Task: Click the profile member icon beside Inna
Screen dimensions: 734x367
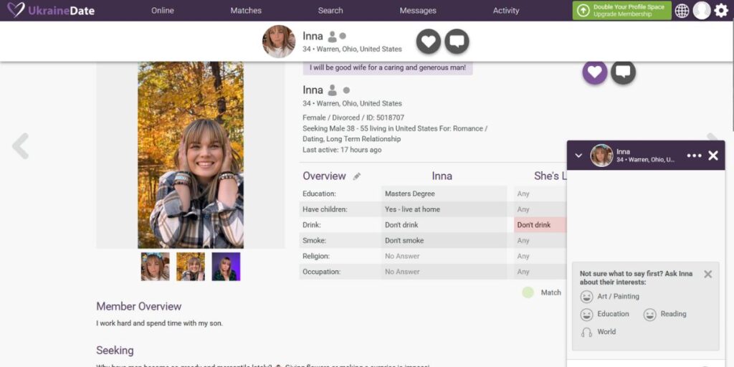Action: [333, 90]
